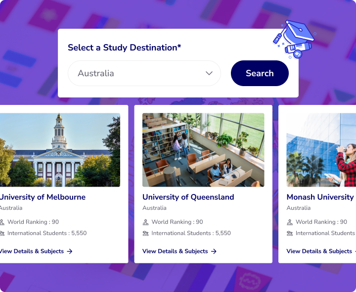Click the graduation cap illustration
This screenshot has width=356, height=292.
(294, 39)
